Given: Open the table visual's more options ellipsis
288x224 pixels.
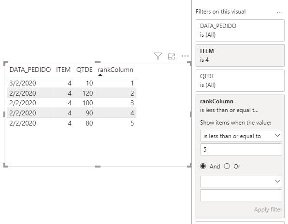Looking at the screenshot, I should coord(185,56).
